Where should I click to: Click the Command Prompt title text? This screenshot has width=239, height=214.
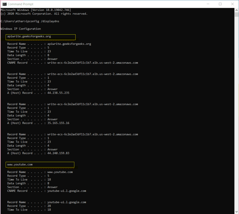tap(21, 4)
